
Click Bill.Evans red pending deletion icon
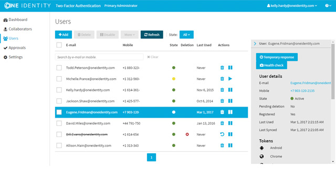pos(187,134)
